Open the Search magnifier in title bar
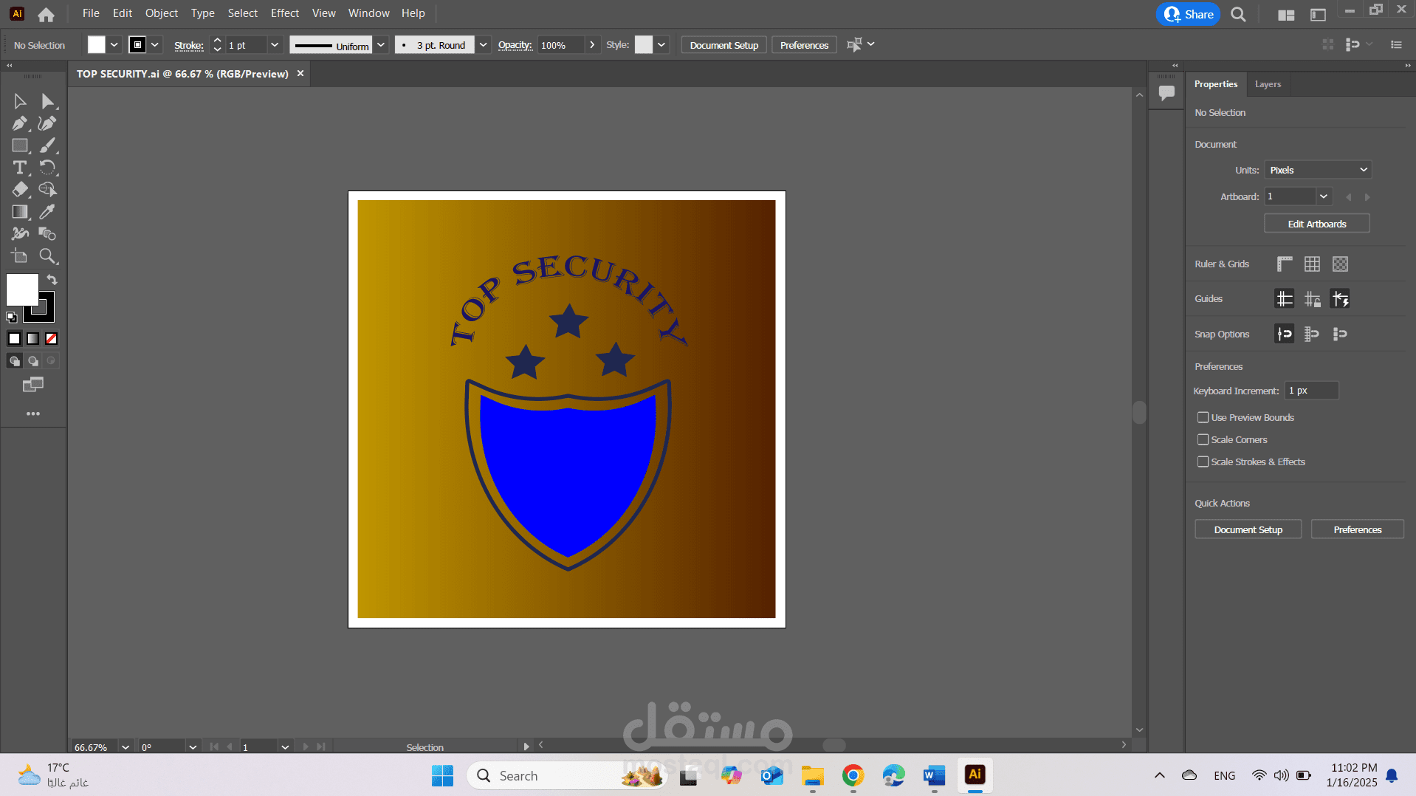Screen dimensions: 1416x796 point(1238,14)
